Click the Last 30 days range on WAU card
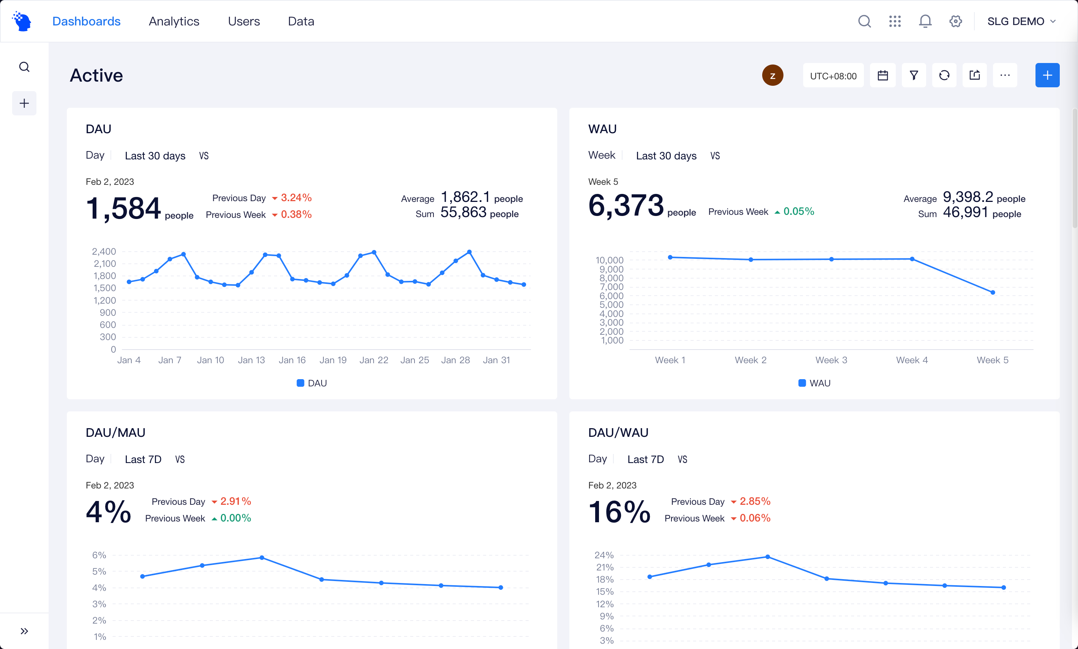This screenshot has height=649, width=1078. pyautogui.click(x=666, y=156)
